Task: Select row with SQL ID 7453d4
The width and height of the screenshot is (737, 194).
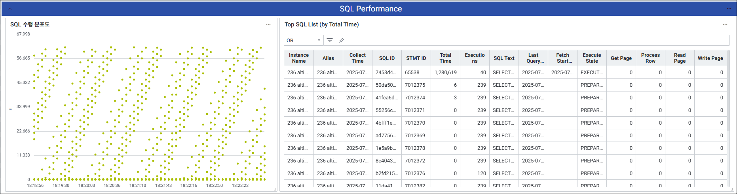Action: coord(386,73)
